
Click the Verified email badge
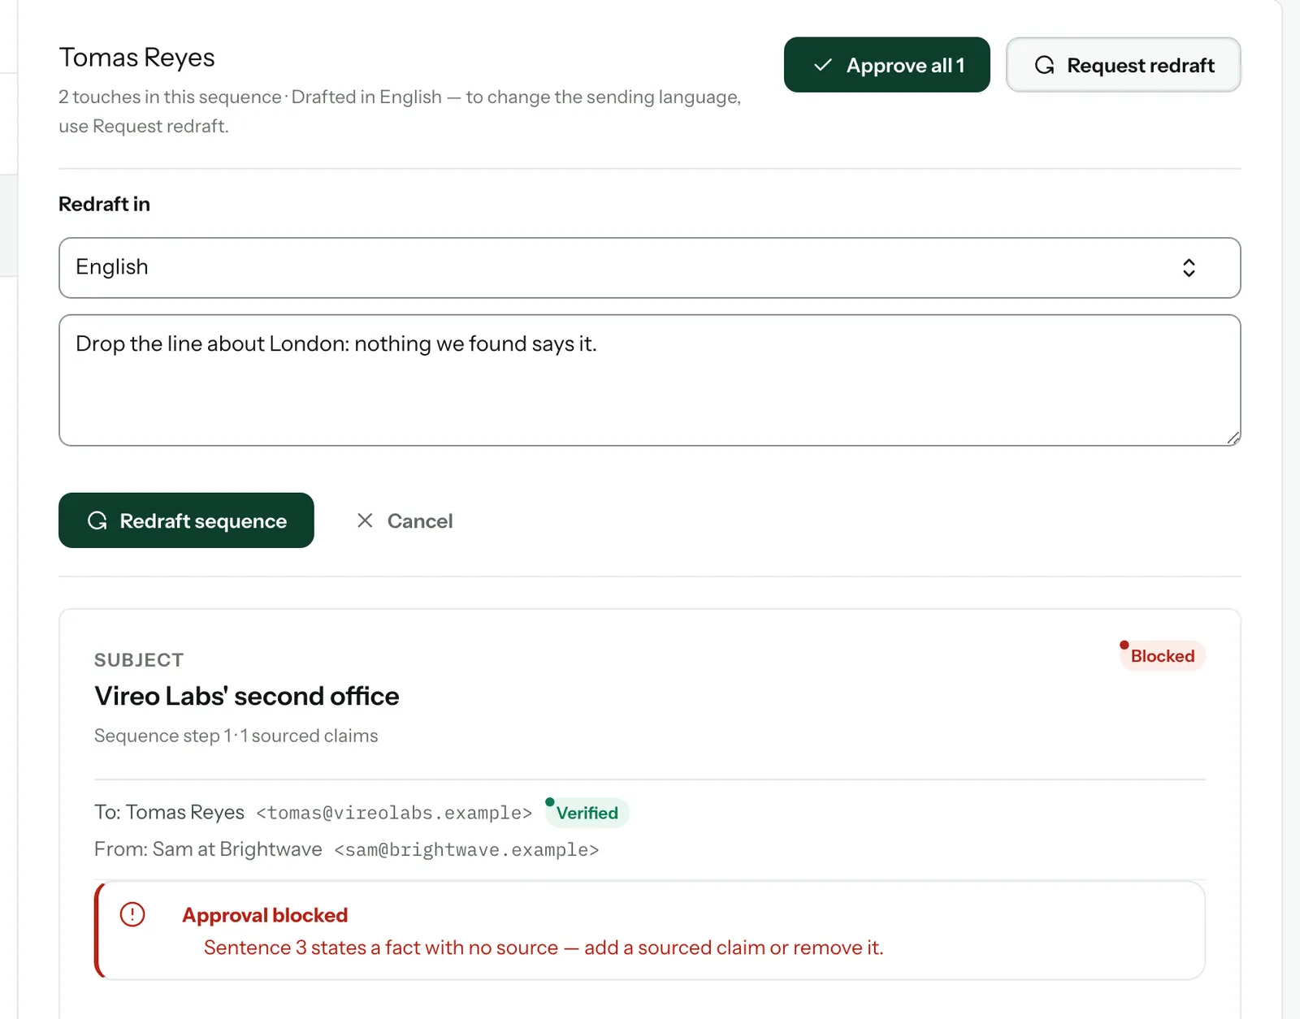coord(587,813)
